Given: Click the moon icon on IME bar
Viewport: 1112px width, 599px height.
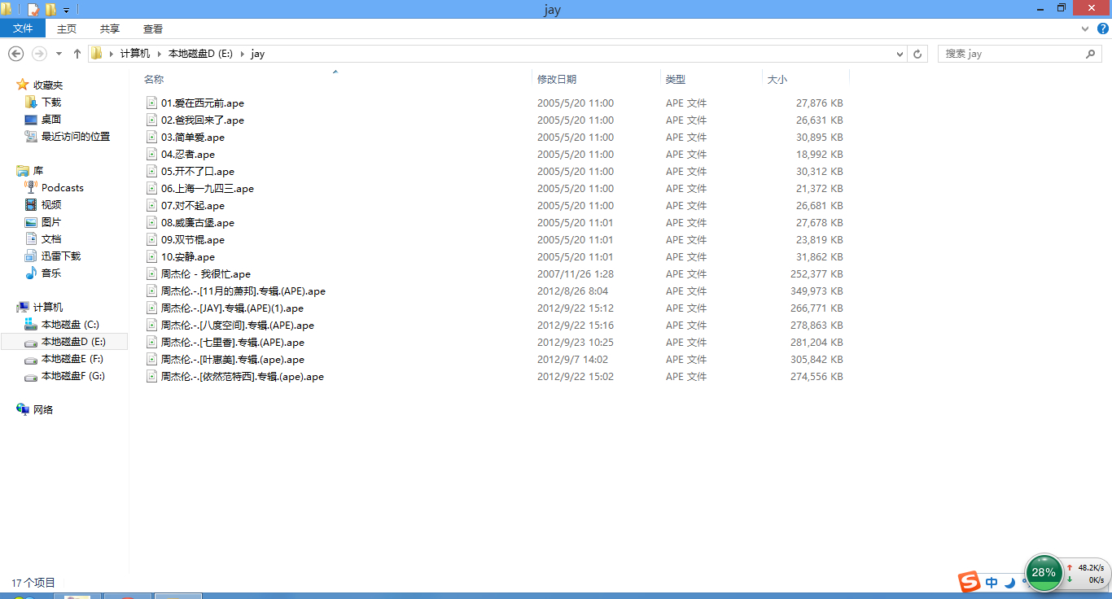Looking at the screenshot, I should (1010, 583).
